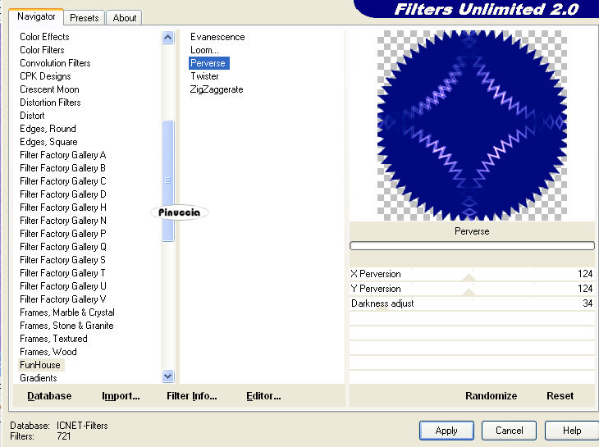Screen dimensions: 599x447
Task: Select Filter Factory Gallery T
Action: coord(62,273)
